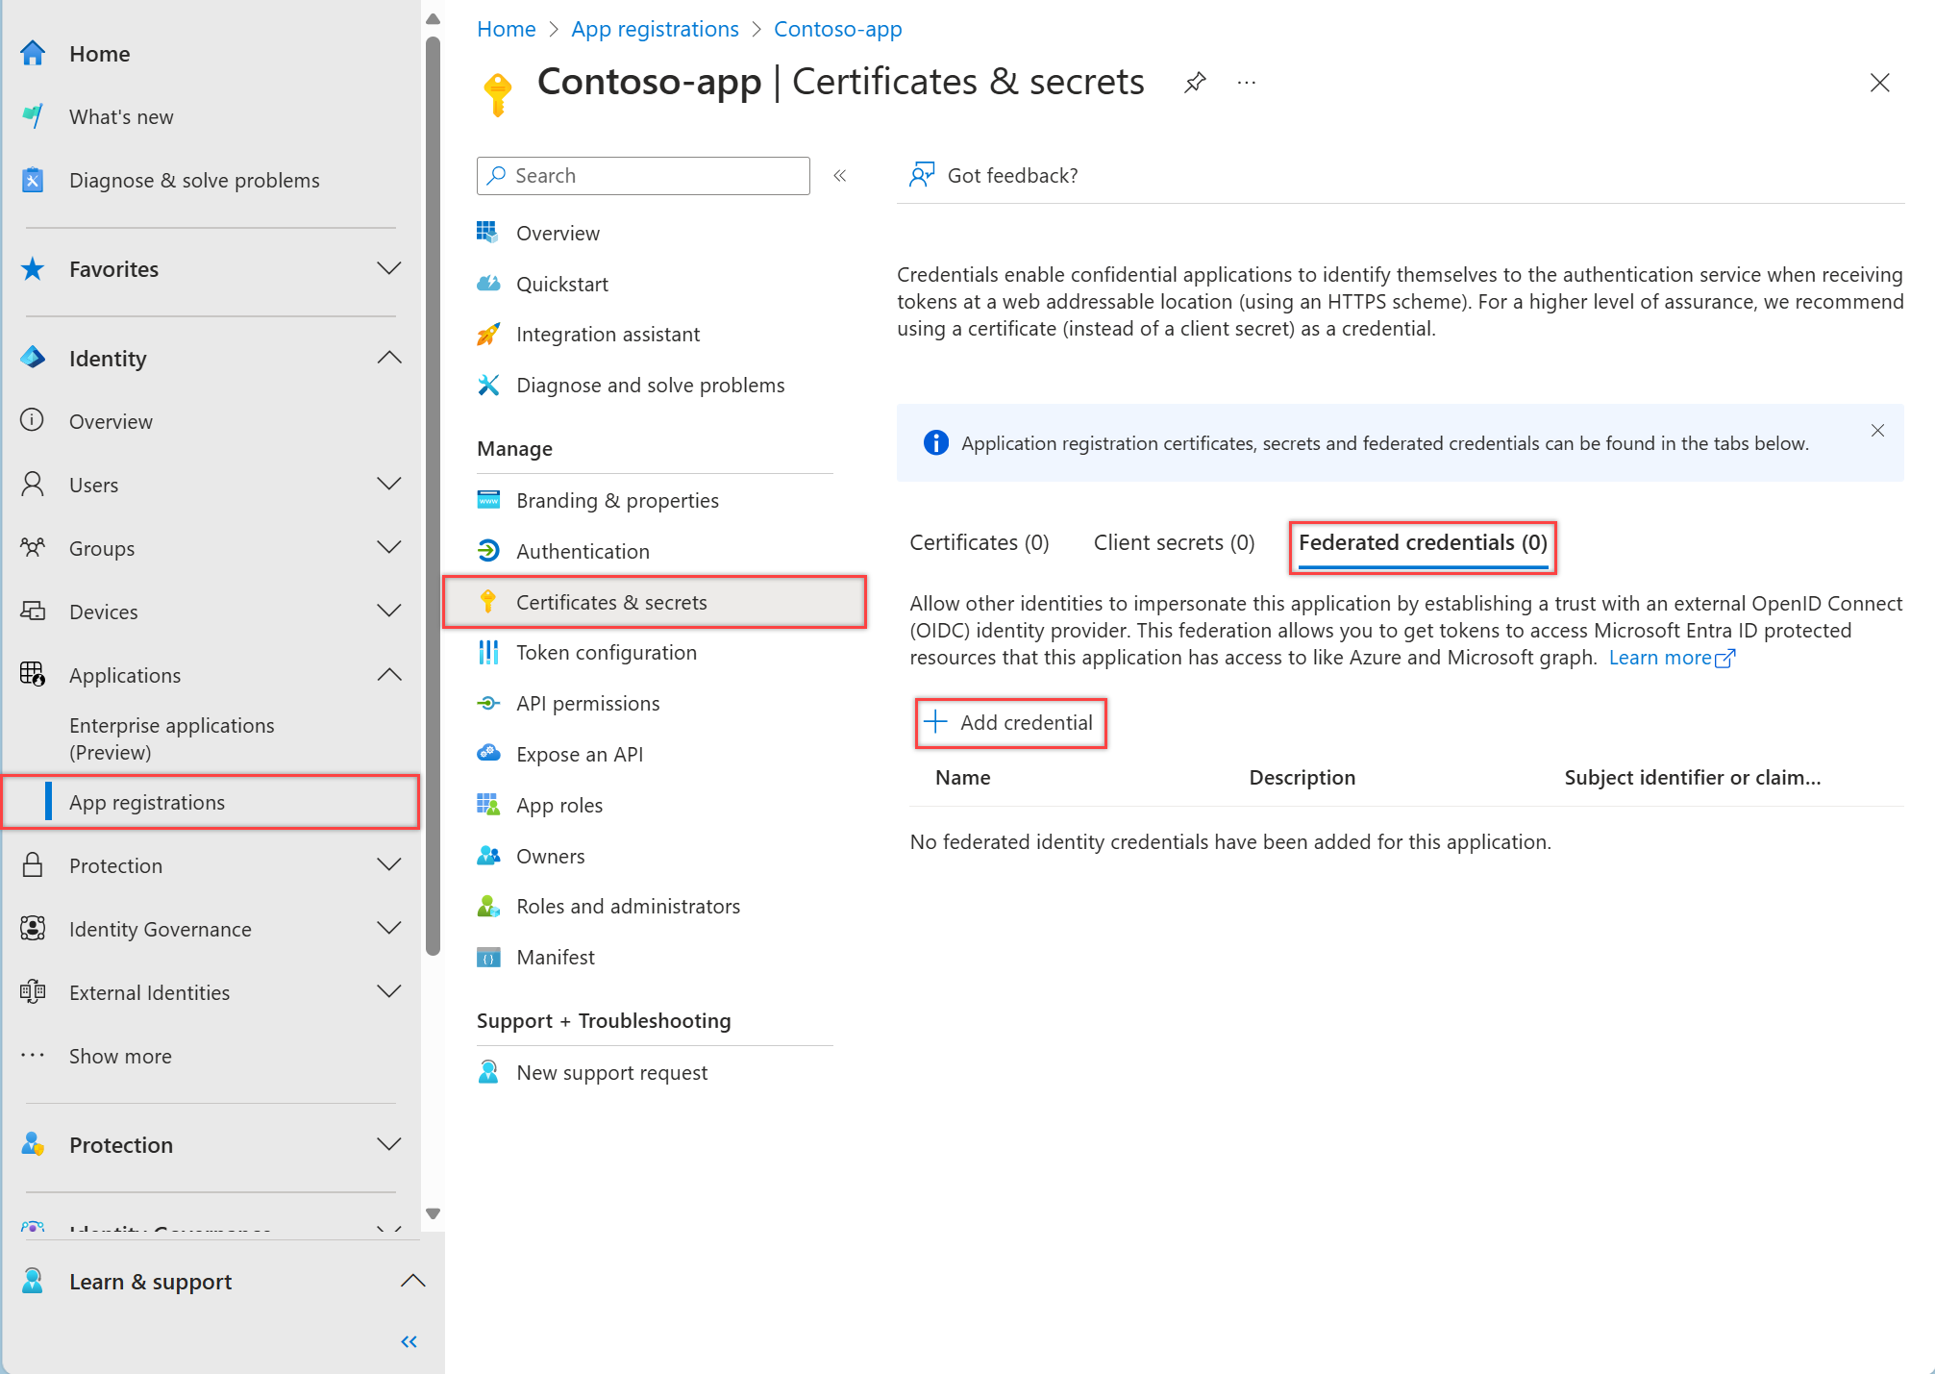This screenshot has height=1374, width=1935.
Task: Expand the Protection section
Action: point(389,864)
